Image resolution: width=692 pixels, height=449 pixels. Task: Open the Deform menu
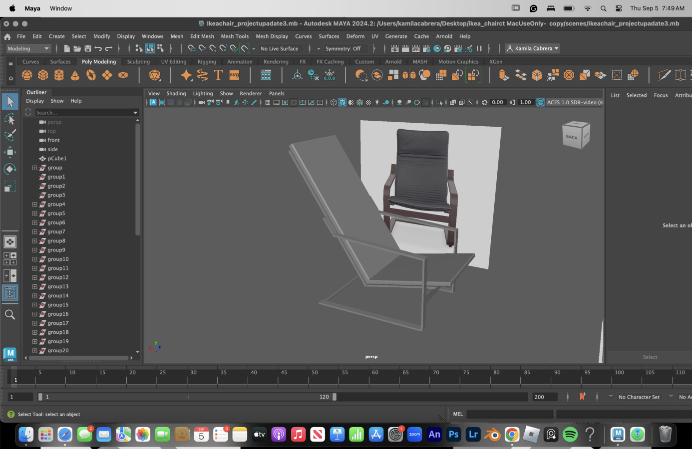pos(355,36)
